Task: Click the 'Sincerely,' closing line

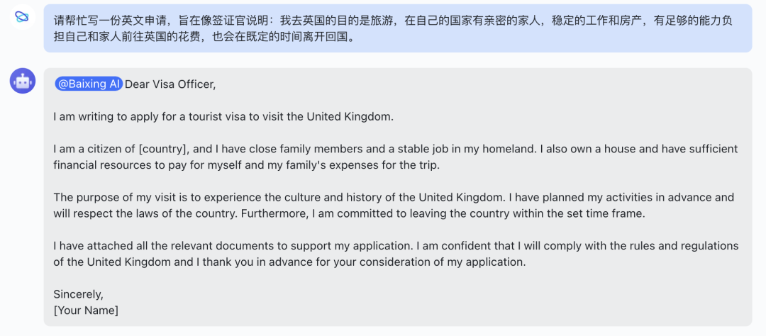Action: click(78, 293)
